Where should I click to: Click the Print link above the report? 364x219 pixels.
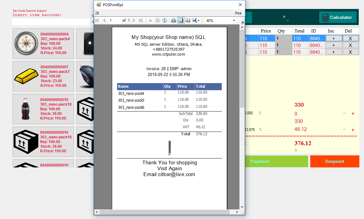tap(238, 13)
